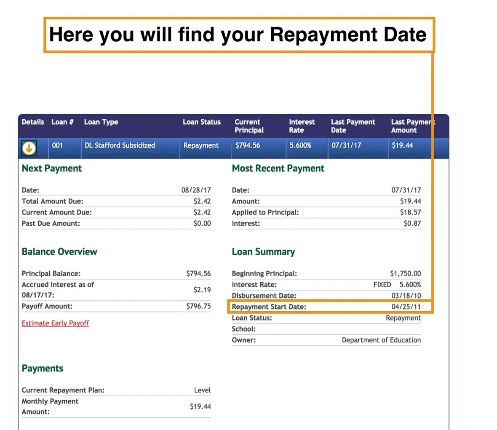Sort by the Interest Rate column
Screen dimensions: 497x430
click(x=302, y=126)
